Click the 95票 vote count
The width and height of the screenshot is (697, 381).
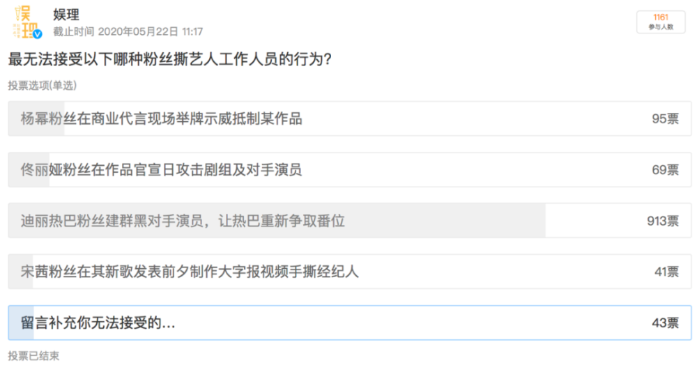(x=665, y=118)
